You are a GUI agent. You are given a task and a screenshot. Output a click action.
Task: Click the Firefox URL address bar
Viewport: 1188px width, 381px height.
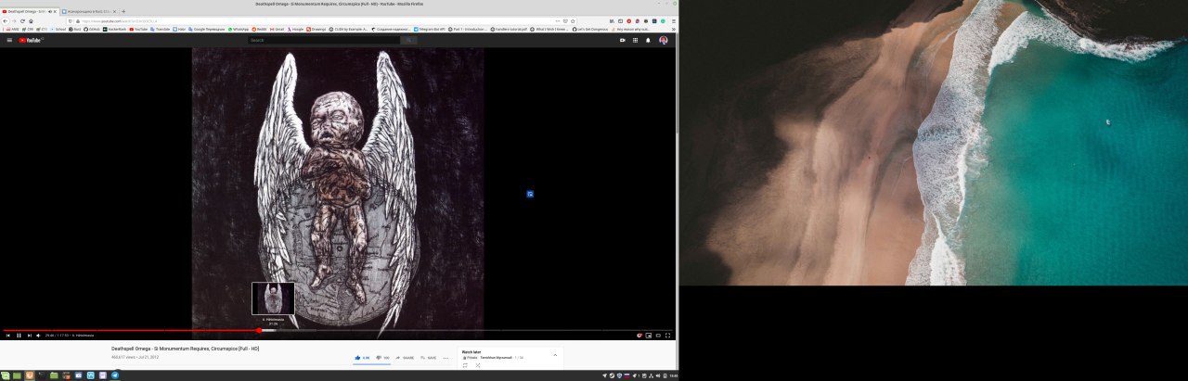click(x=320, y=21)
